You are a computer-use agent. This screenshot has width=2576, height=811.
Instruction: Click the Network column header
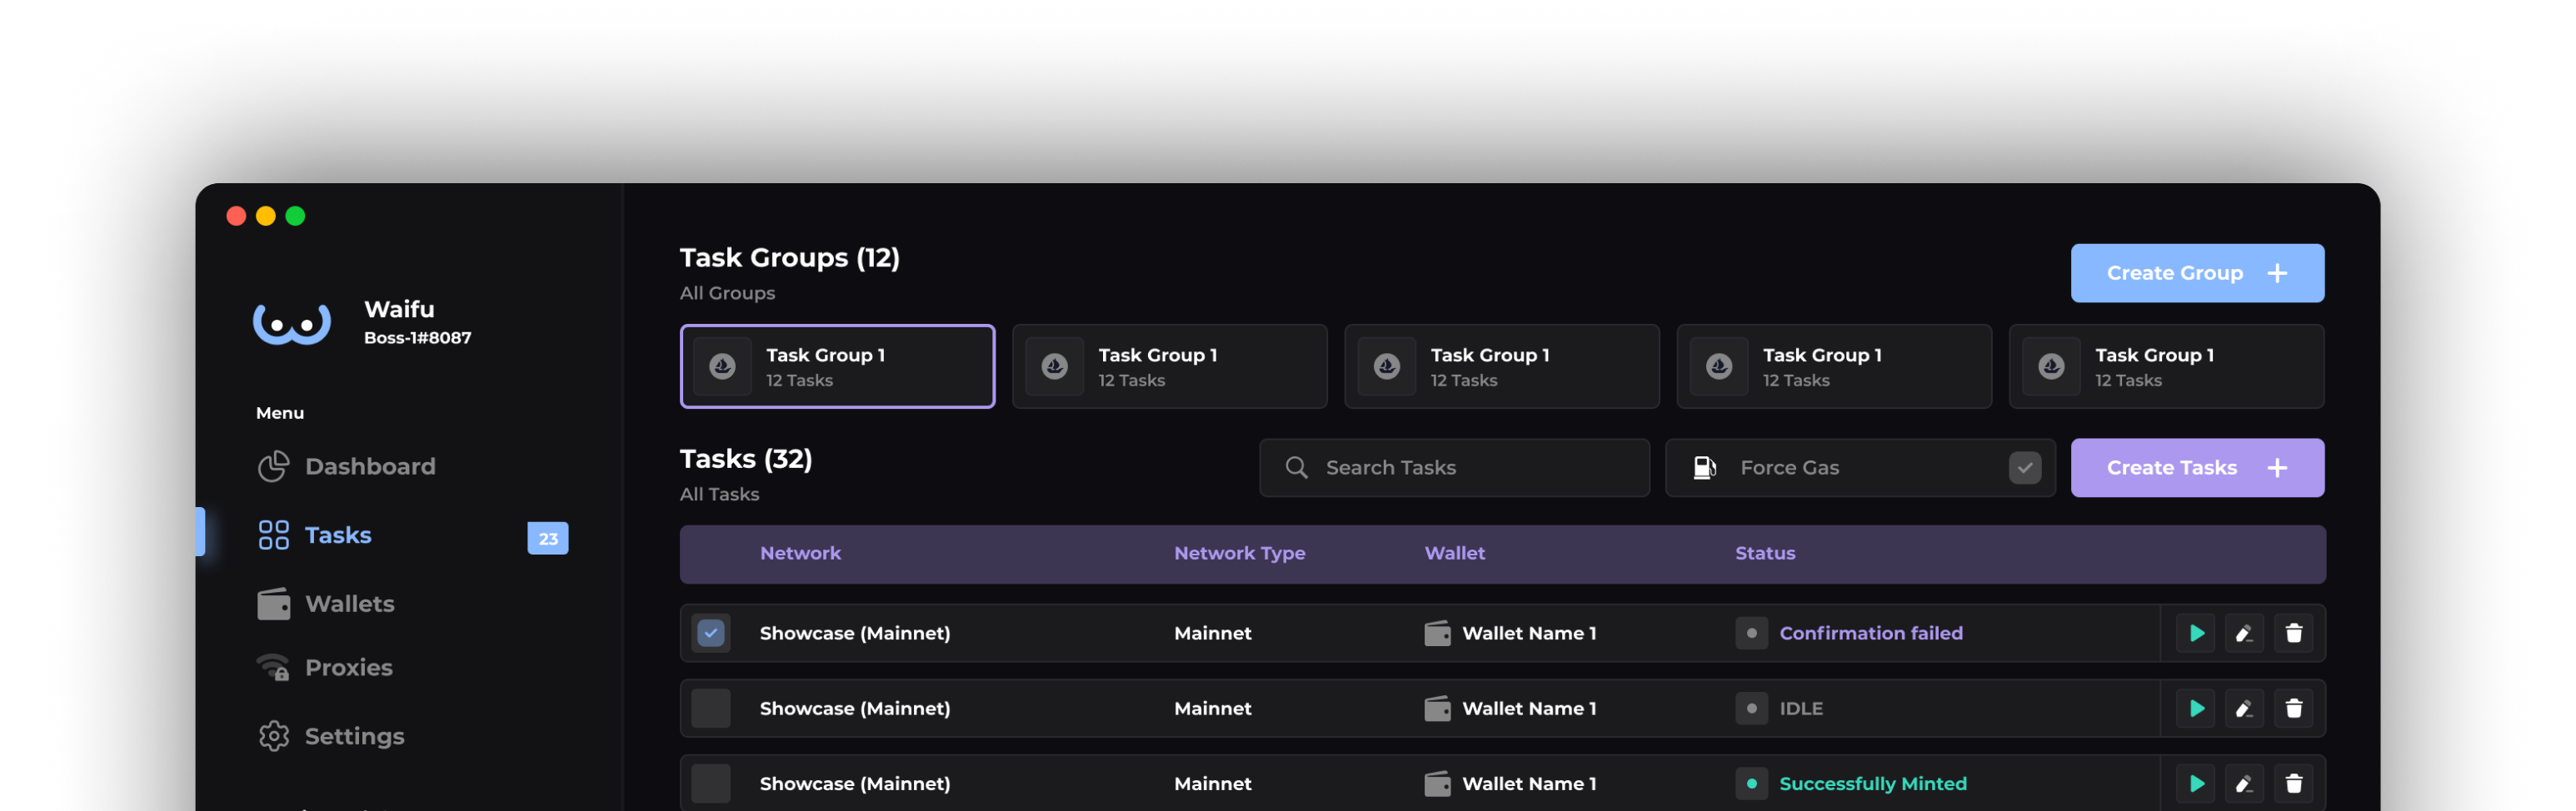800,554
